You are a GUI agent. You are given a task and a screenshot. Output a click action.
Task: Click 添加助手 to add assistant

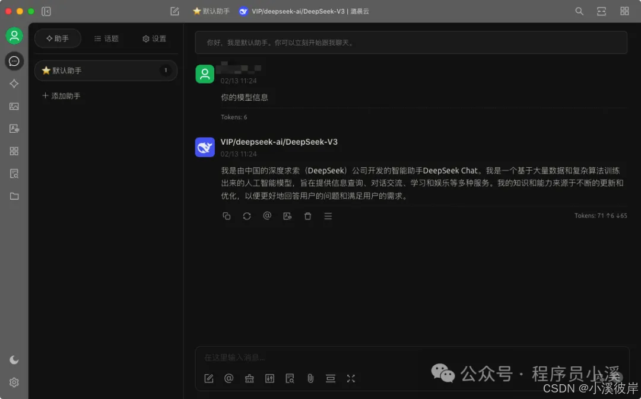(61, 96)
